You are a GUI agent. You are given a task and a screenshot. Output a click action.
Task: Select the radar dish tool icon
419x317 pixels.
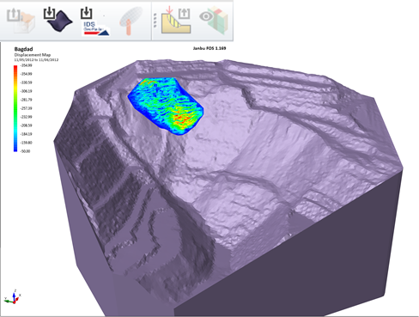tap(131, 21)
